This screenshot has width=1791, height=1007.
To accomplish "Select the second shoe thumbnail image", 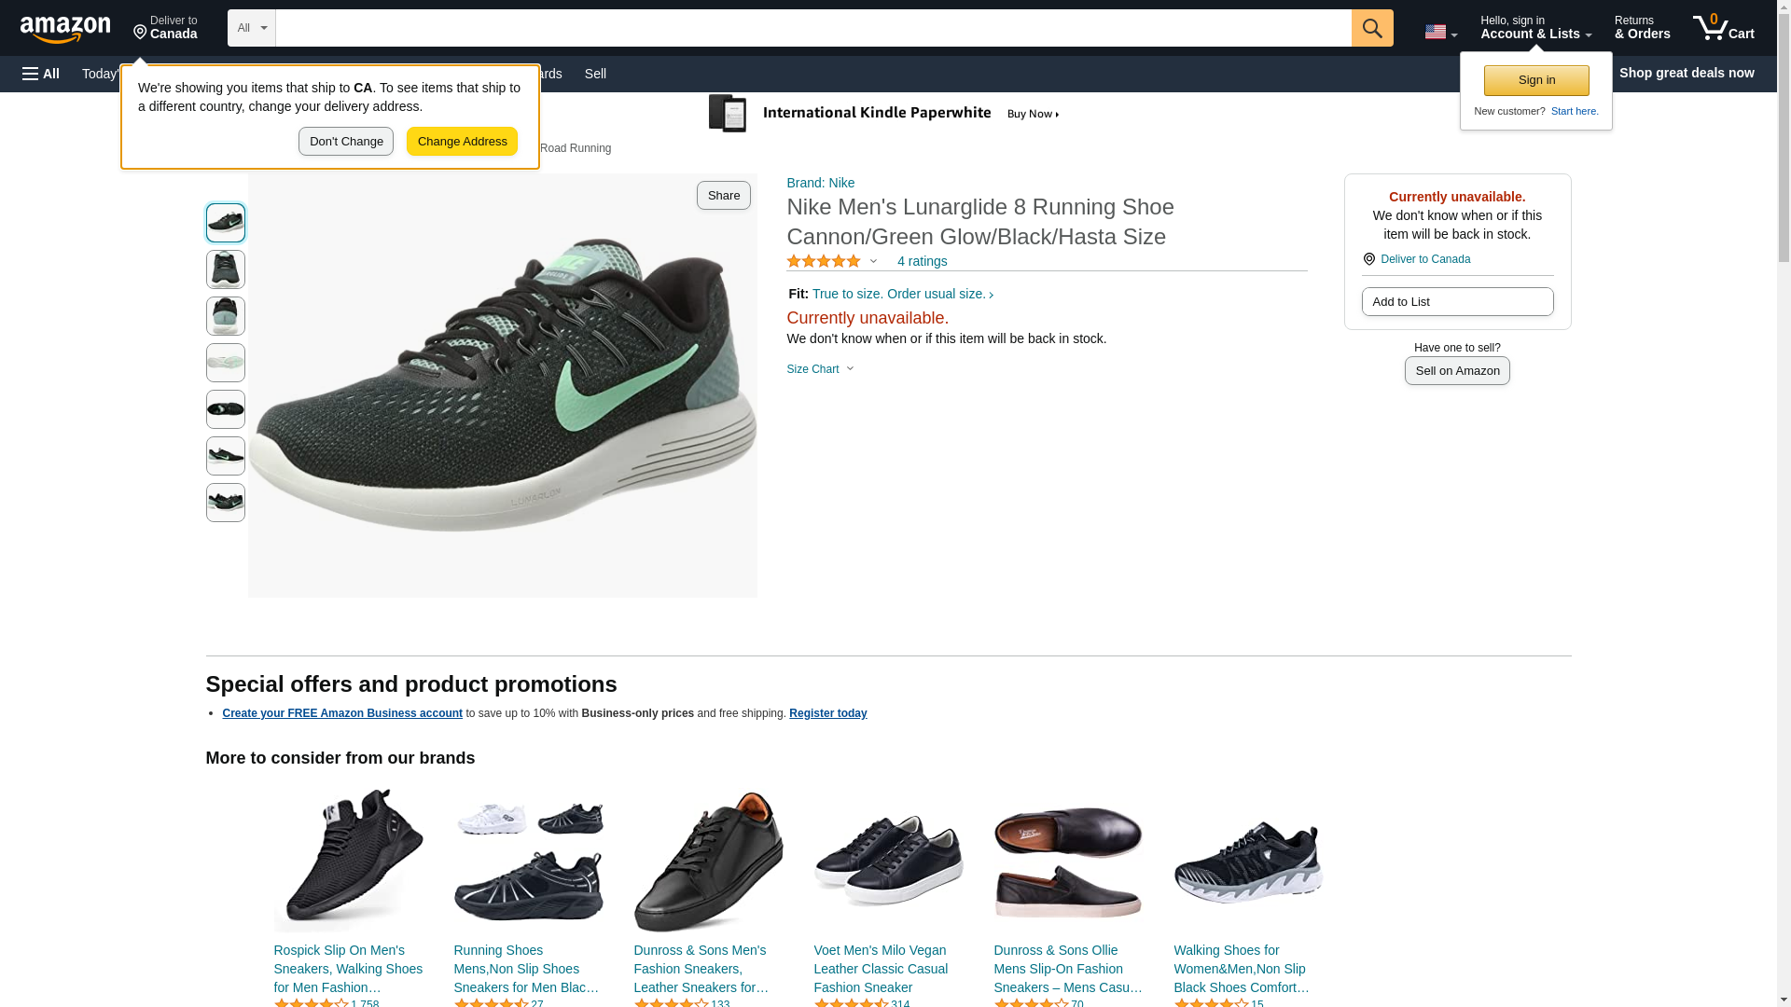I will tap(226, 269).
